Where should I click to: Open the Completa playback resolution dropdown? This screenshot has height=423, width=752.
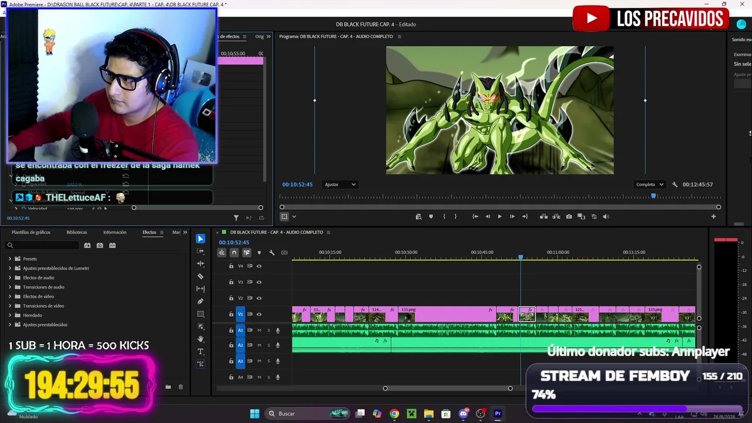coord(649,184)
